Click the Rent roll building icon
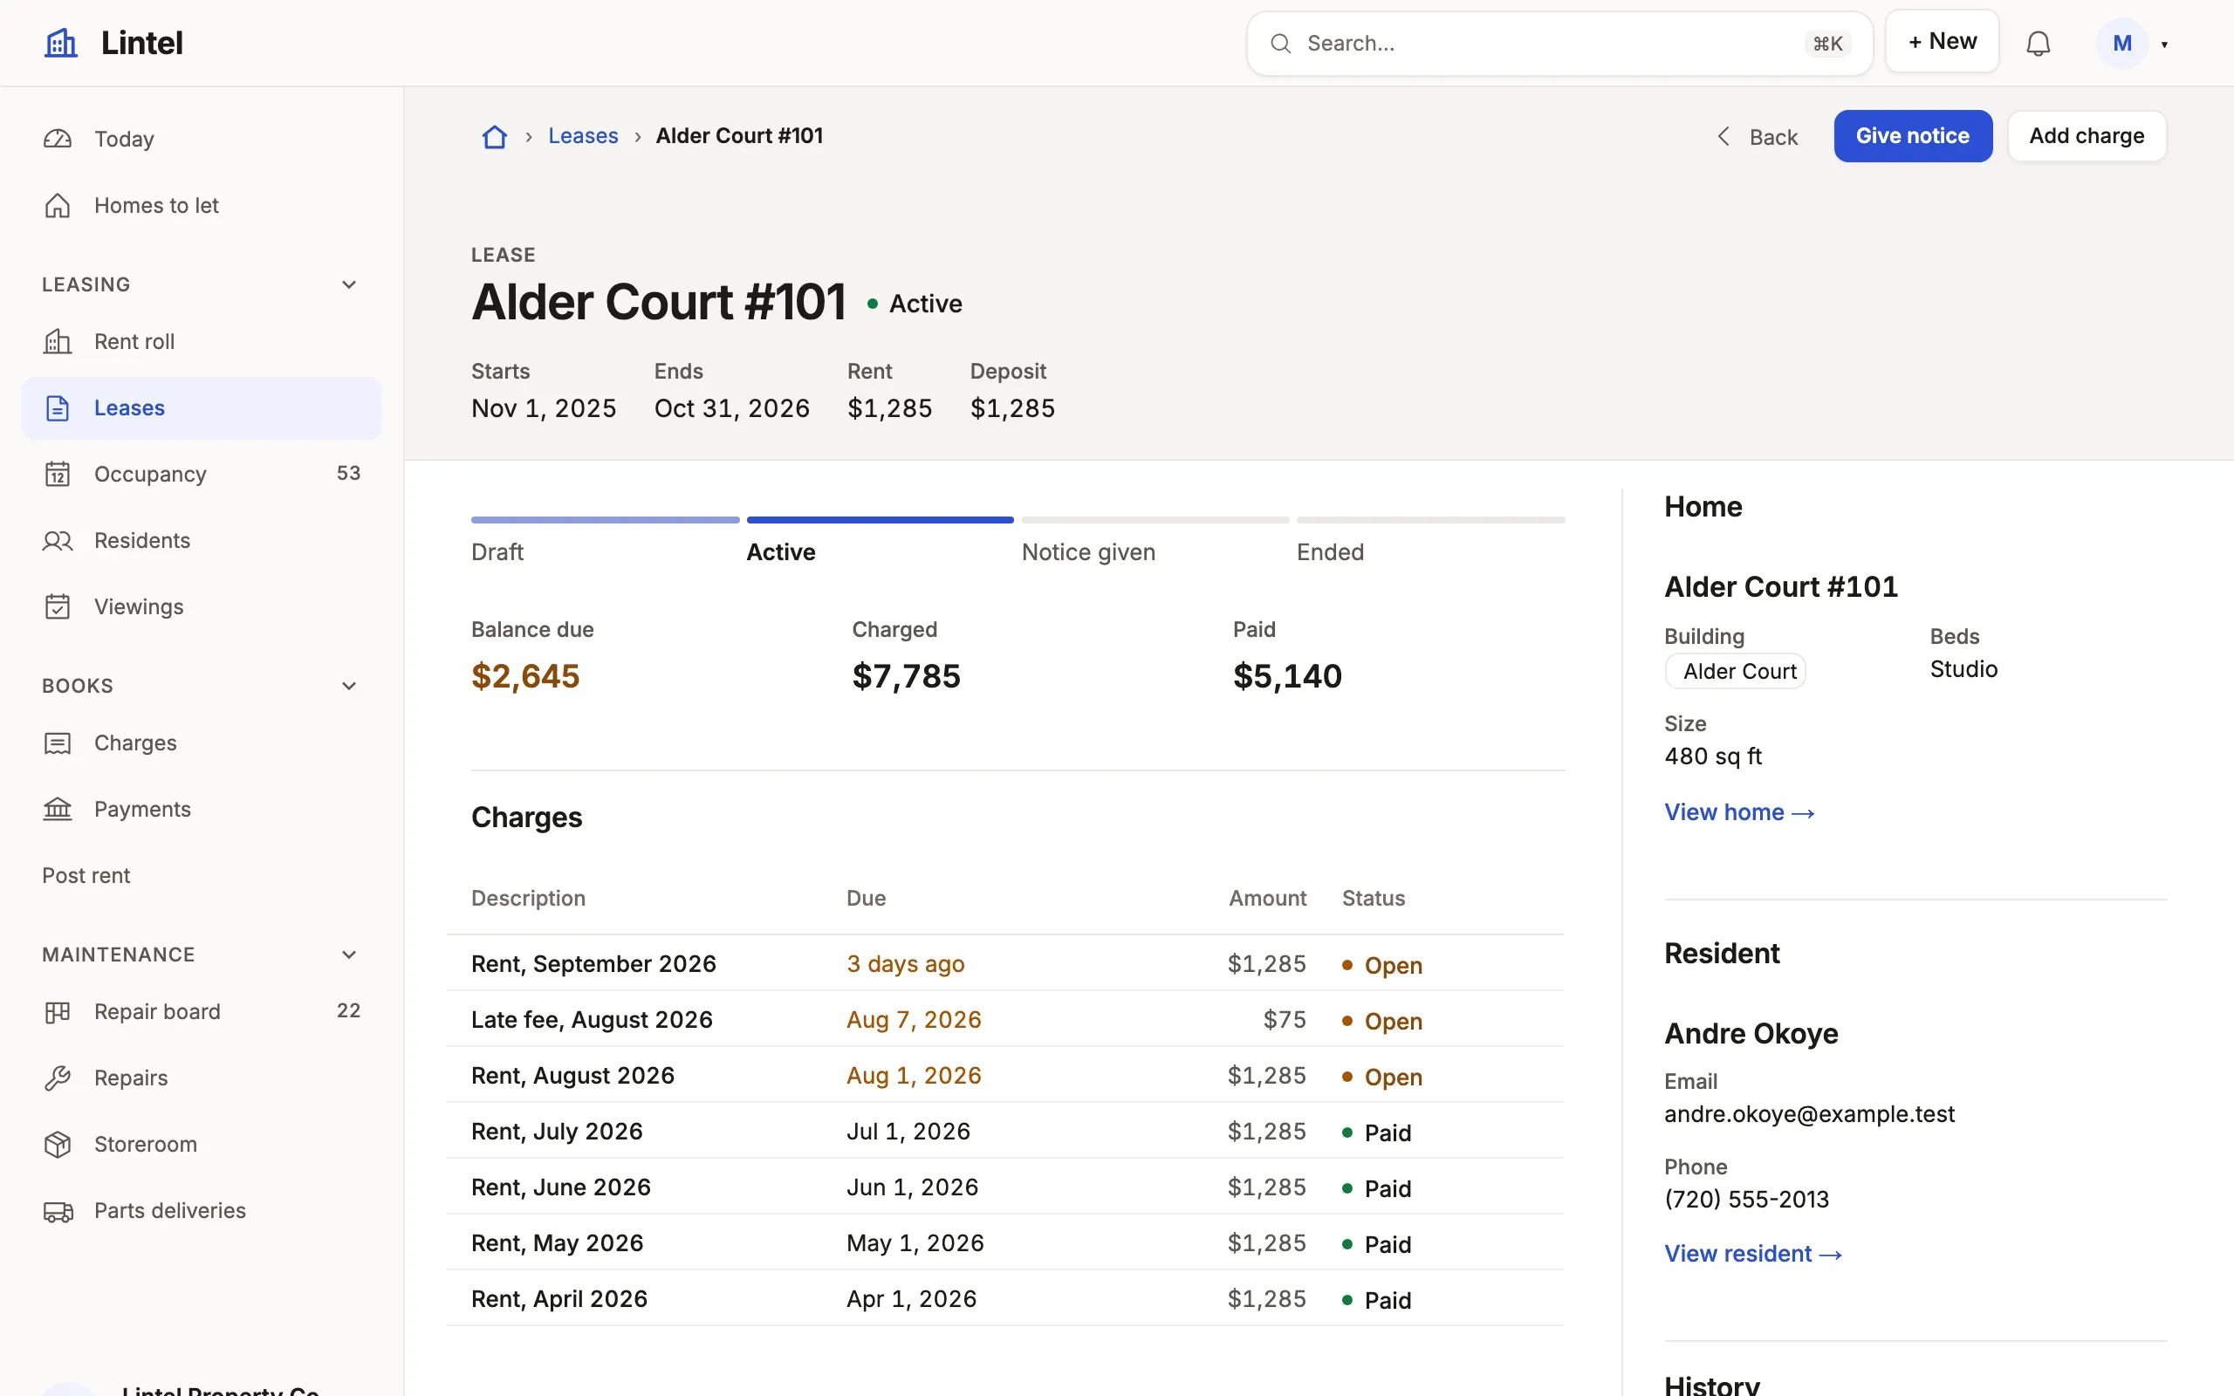Viewport: 2234px width, 1396px height. tap(58, 342)
